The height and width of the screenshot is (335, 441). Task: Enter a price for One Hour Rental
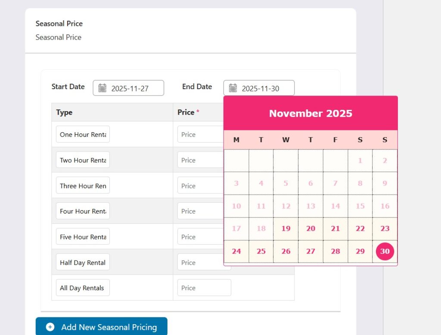coord(202,134)
